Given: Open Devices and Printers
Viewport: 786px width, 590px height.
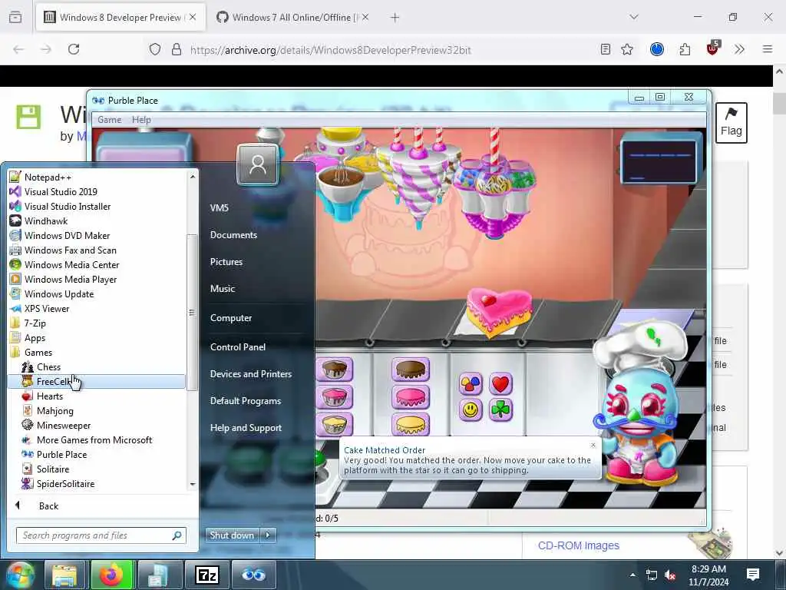Looking at the screenshot, I should pyautogui.click(x=251, y=374).
